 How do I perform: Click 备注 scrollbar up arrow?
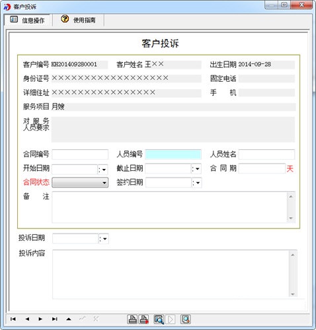tap(291, 196)
